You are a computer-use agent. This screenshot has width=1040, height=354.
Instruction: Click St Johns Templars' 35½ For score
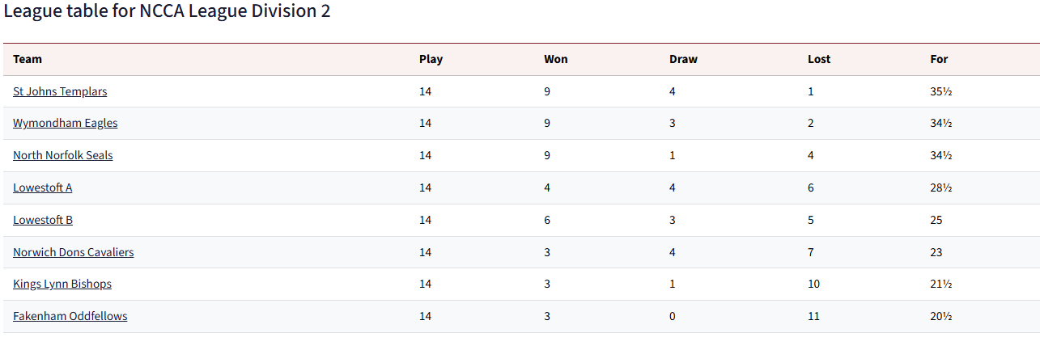941,91
